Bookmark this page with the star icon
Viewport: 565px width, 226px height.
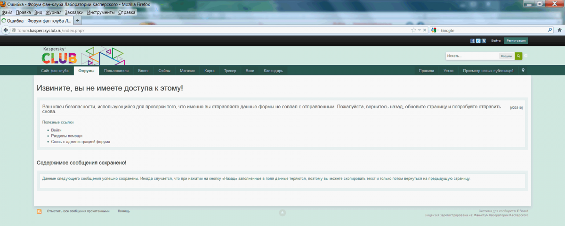[413, 30]
